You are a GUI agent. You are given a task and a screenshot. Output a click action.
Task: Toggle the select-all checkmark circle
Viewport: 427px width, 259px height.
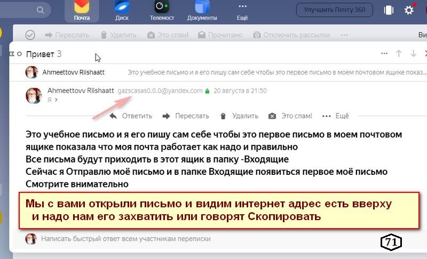pos(30,35)
